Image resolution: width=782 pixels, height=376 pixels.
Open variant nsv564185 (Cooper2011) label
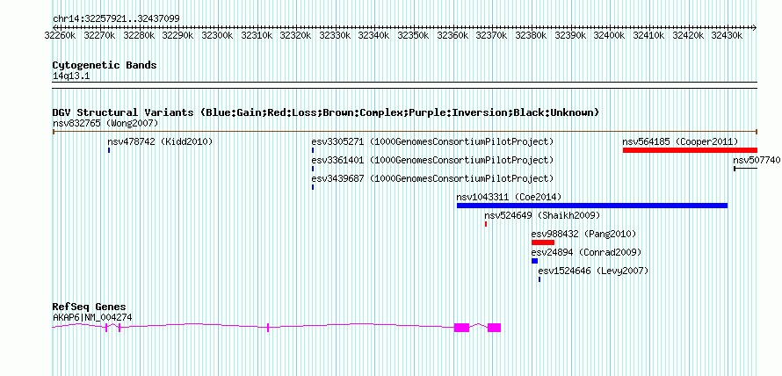[680, 141]
